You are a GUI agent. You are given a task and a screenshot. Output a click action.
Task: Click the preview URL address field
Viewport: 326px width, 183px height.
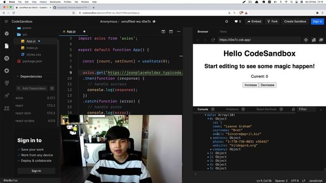pos(259,40)
